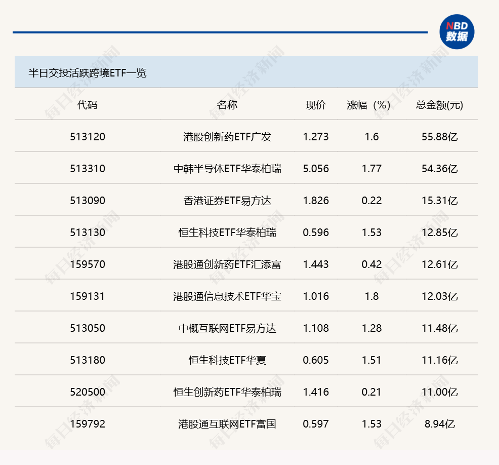Select code 513120
This screenshot has height=465, width=499.
(x=88, y=137)
